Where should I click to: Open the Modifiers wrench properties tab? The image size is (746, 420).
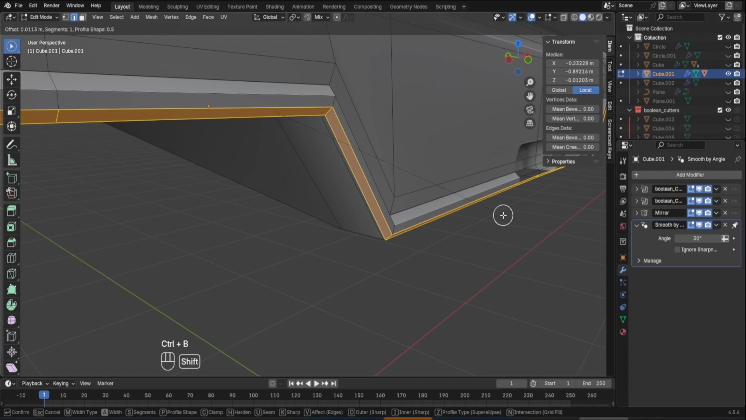(623, 270)
